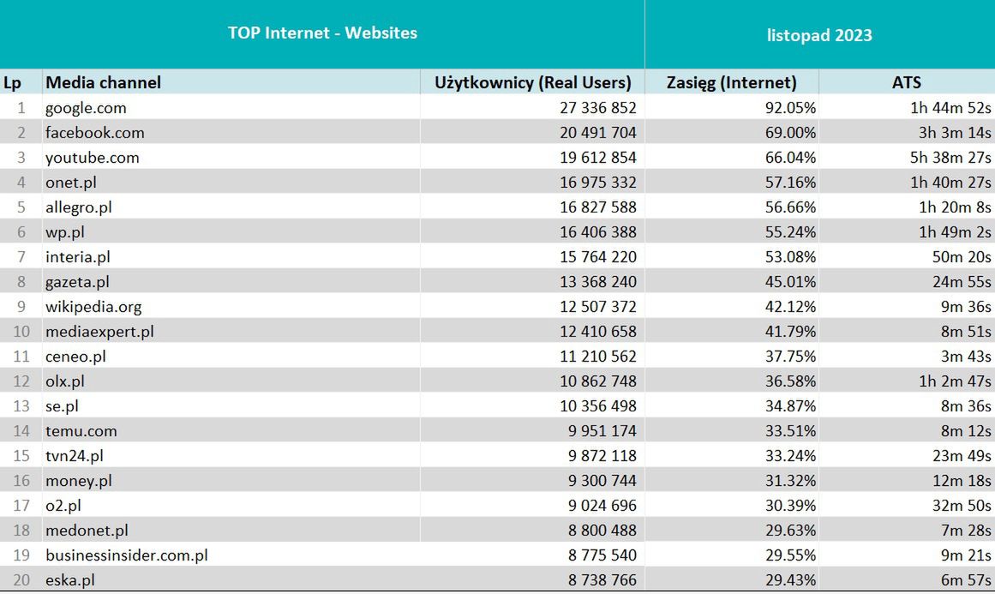Viewport: 995px width, 594px height.
Task: Click the TOP Internet - Websites title
Action: tap(322, 33)
